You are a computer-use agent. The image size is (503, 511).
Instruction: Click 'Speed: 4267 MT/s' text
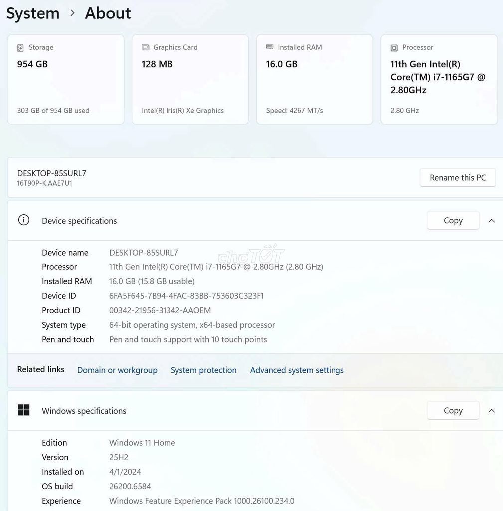point(294,110)
